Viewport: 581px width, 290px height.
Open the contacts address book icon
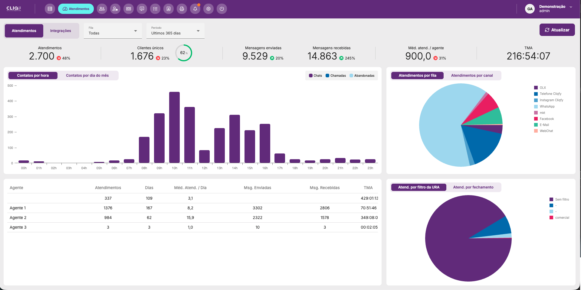(169, 9)
